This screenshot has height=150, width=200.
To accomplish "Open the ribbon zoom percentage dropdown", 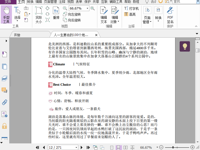I will [87, 8].
